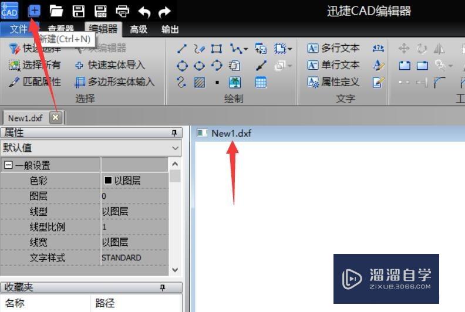Click 选择所有 button

pyautogui.click(x=35, y=65)
